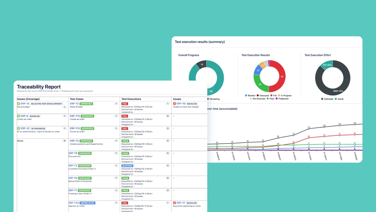Viewport: 376px width, 212px height.
Task: Open the ERP-T3 test case link
Action: 74,104
